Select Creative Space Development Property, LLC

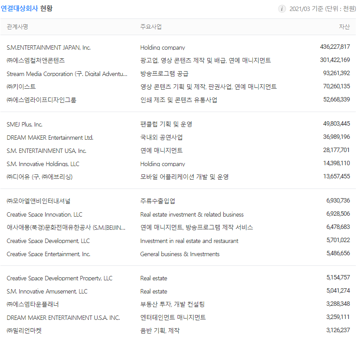60,278
